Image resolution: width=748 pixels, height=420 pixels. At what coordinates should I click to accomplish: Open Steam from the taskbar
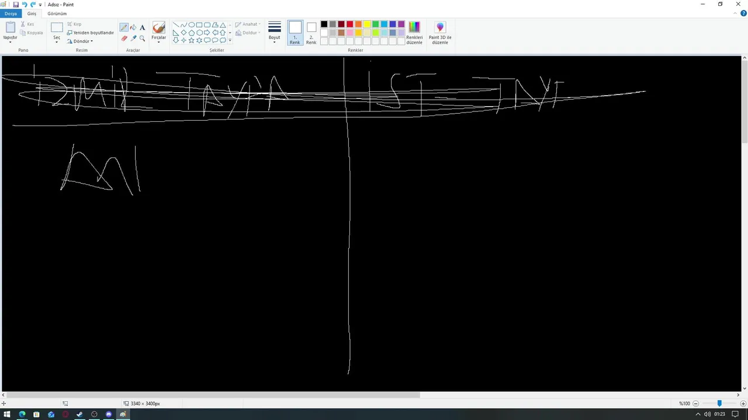tap(79, 414)
